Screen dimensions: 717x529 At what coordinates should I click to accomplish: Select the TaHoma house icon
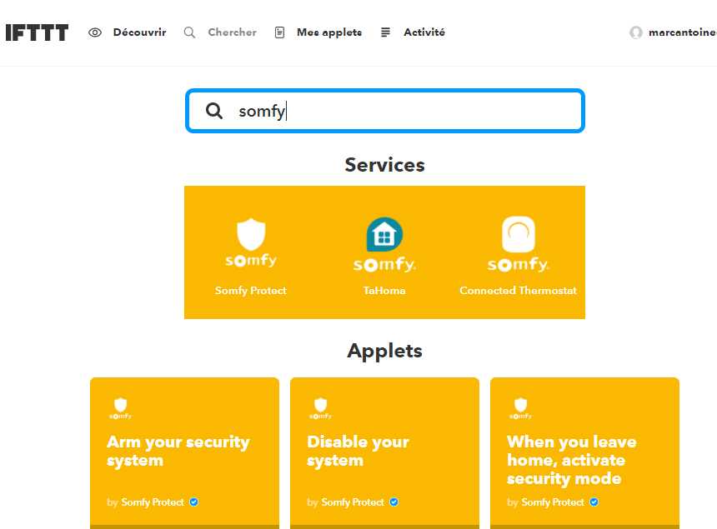pos(384,235)
